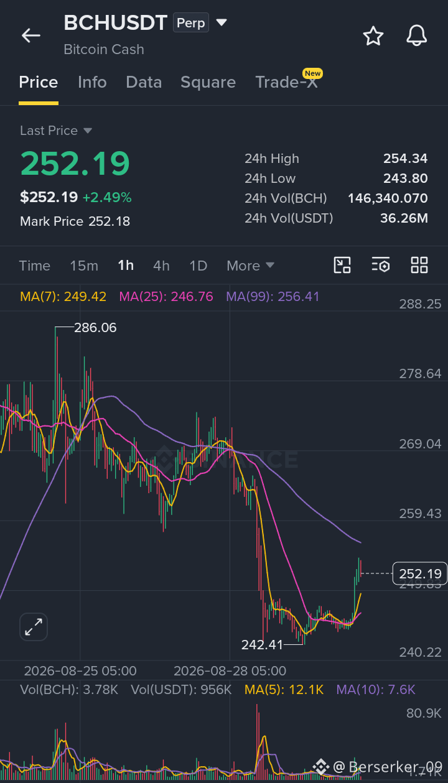Open price alerts via bell icon
The height and width of the screenshot is (783, 448).
(417, 35)
